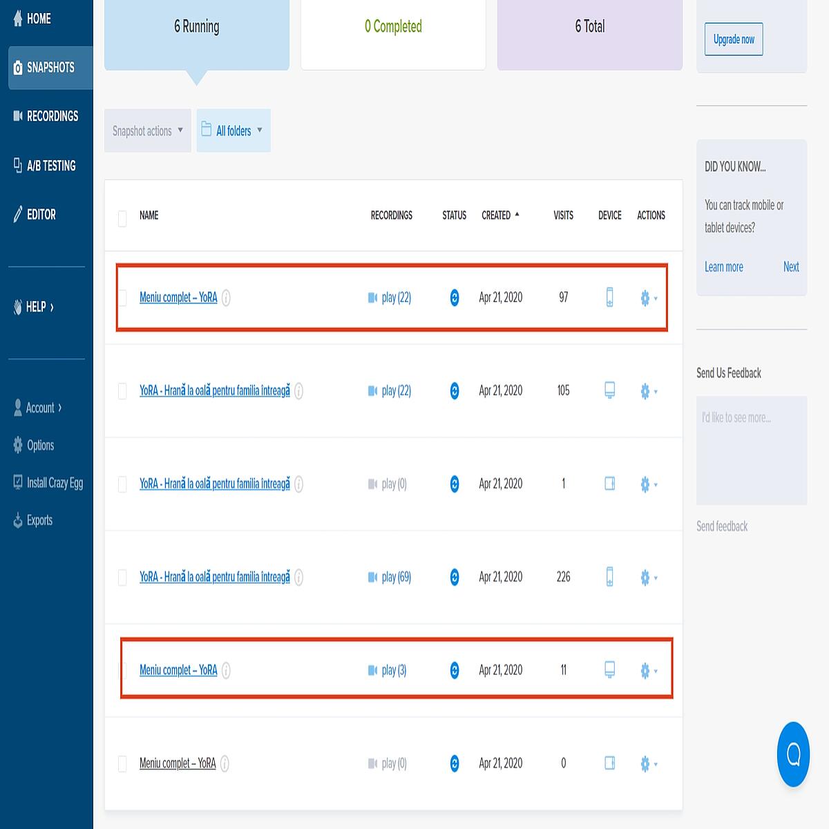The height and width of the screenshot is (829, 829).
Task: Expand the All folders dropdown
Action: click(234, 131)
